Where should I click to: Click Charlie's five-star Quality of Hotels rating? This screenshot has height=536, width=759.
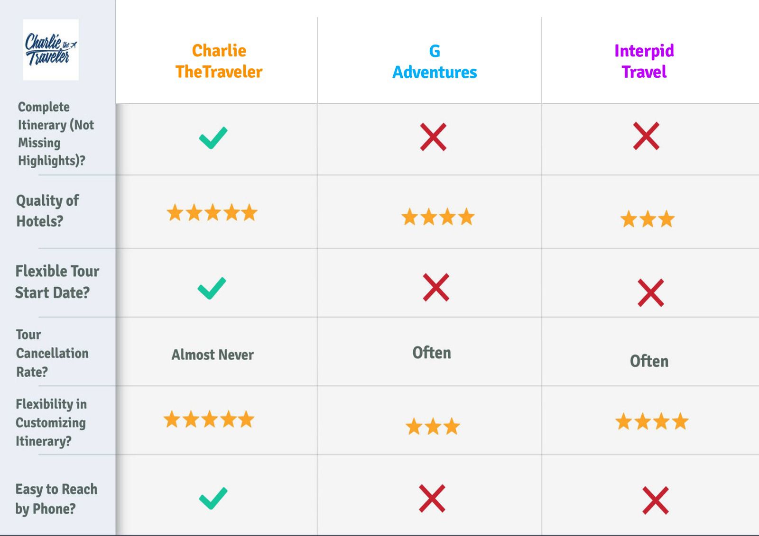coord(212,213)
